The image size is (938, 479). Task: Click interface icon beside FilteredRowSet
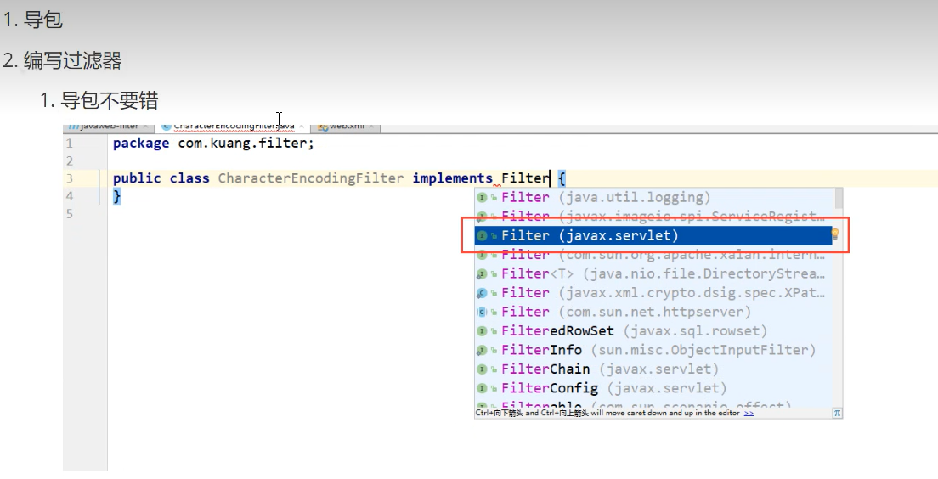coord(482,331)
